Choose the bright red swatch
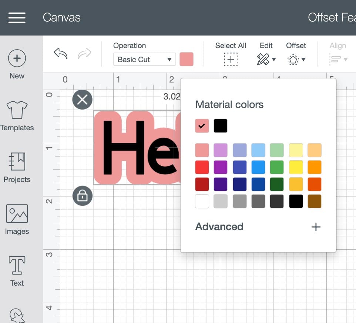This screenshot has height=323, width=356. [202, 167]
